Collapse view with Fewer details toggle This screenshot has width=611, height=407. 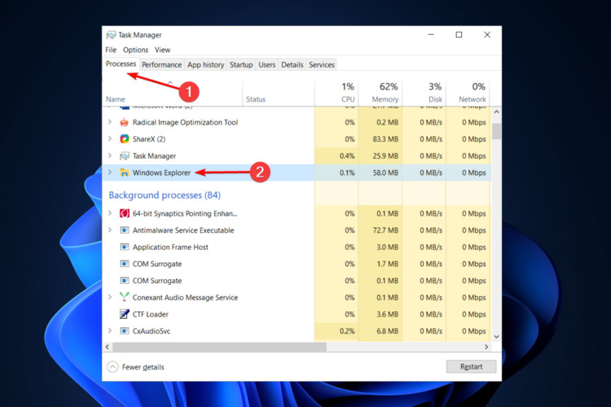(x=136, y=367)
